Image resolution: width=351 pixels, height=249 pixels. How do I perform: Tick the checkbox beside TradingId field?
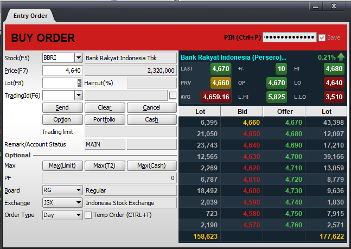(173, 95)
